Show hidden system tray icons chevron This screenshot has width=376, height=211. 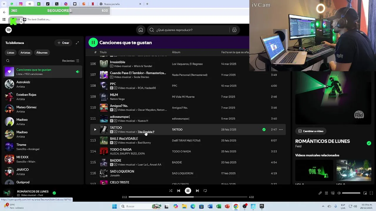pyautogui.click(x=323, y=207)
